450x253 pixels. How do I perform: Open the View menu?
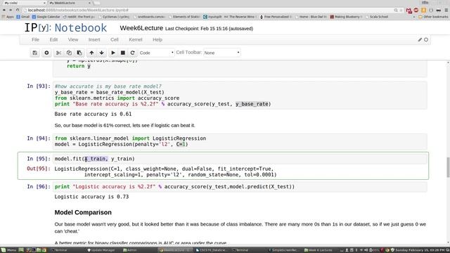[x=73, y=39]
